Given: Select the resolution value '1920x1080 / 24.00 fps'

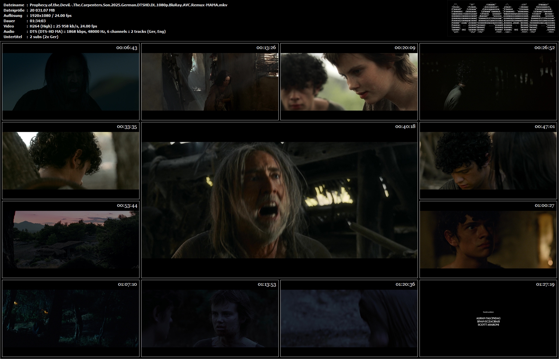Looking at the screenshot, I should point(51,16).
